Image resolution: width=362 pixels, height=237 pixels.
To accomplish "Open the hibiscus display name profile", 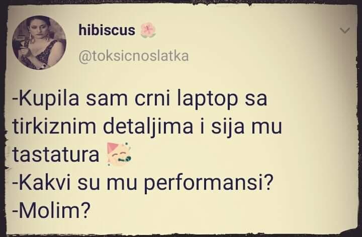I will tap(107, 30).
